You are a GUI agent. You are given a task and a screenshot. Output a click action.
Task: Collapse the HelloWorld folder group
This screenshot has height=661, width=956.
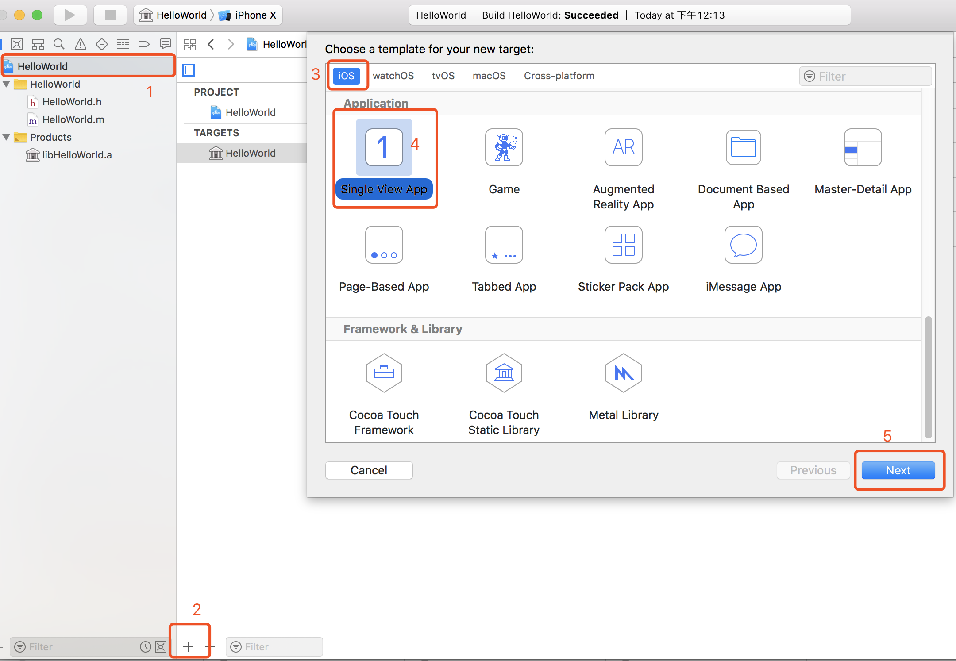7,84
